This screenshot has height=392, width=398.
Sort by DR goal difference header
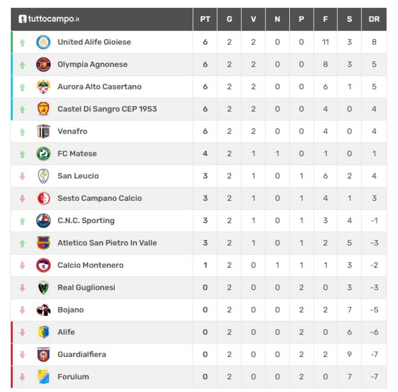[x=374, y=19]
